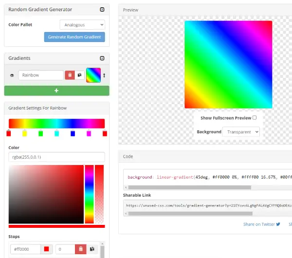This screenshot has height=258, width=292.
Task: Click the vertical hue slider strip
Action: coord(90,194)
